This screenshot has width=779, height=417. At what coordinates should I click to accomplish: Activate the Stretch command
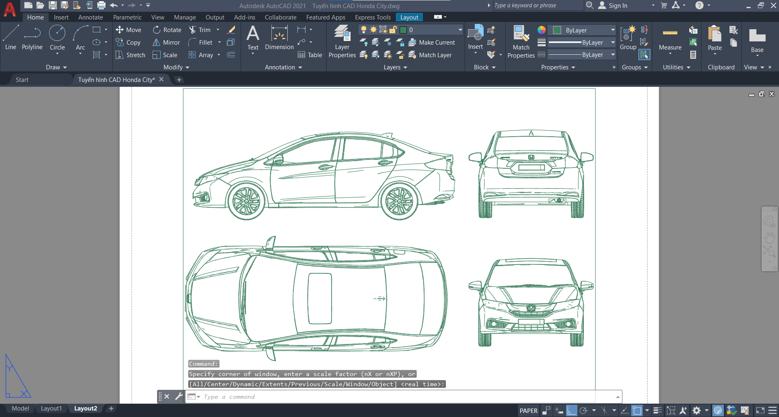point(130,55)
